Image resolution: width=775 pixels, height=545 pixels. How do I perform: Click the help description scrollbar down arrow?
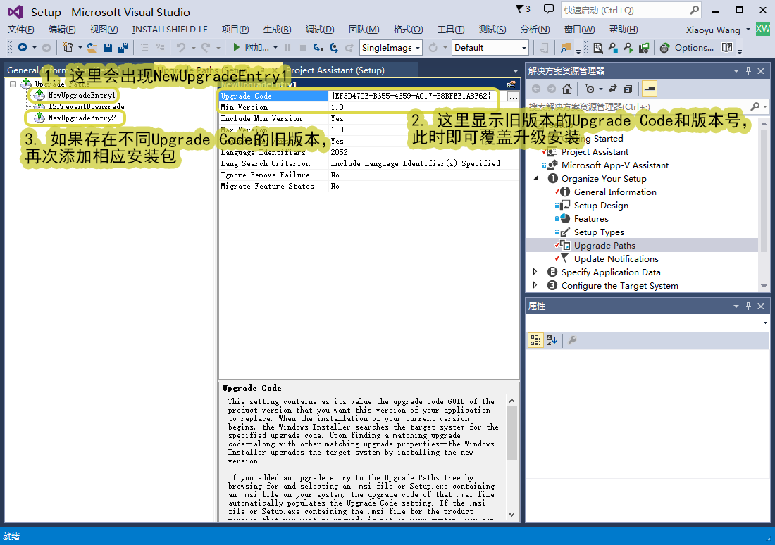(x=512, y=514)
